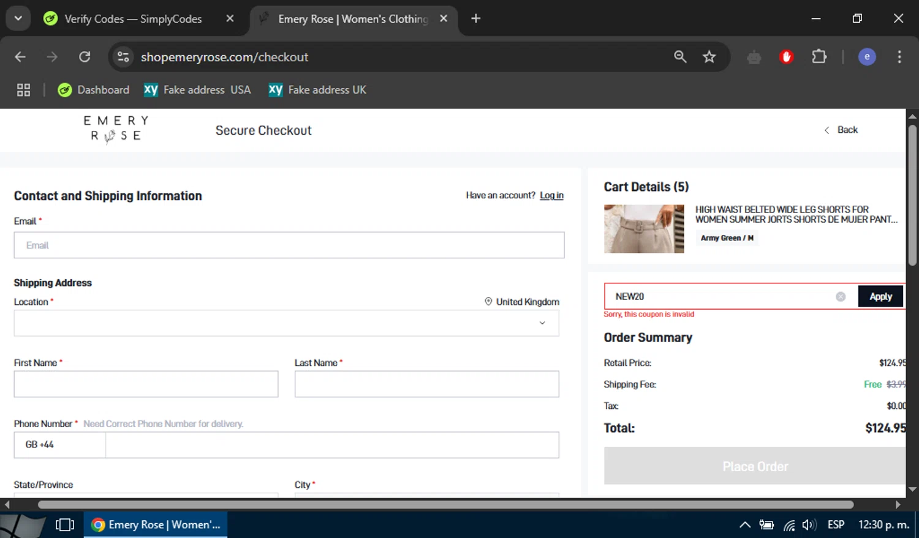Open Chrome three-dot menu
The width and height of the screenshot is (919, 538).
[899, 57]
